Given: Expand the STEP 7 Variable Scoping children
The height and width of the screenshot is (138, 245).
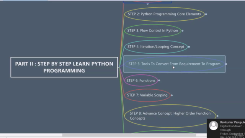Looking at the screenshot, I should click(x=172, y=95).
